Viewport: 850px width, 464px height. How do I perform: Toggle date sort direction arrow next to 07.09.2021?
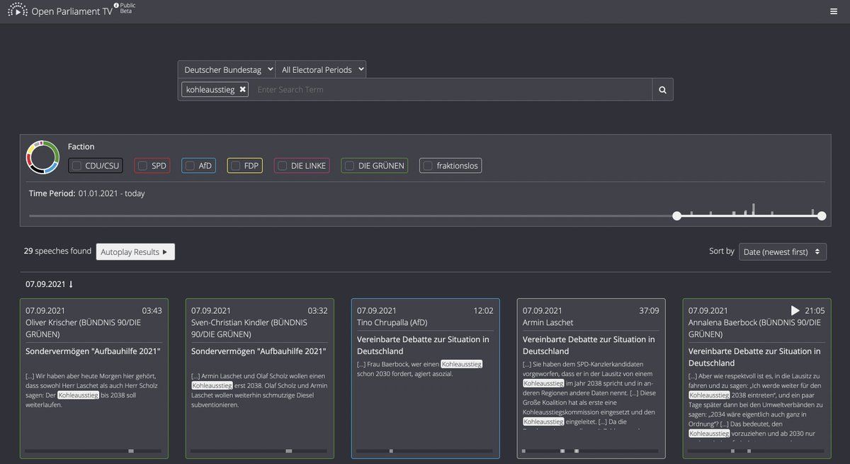point(71,284)
